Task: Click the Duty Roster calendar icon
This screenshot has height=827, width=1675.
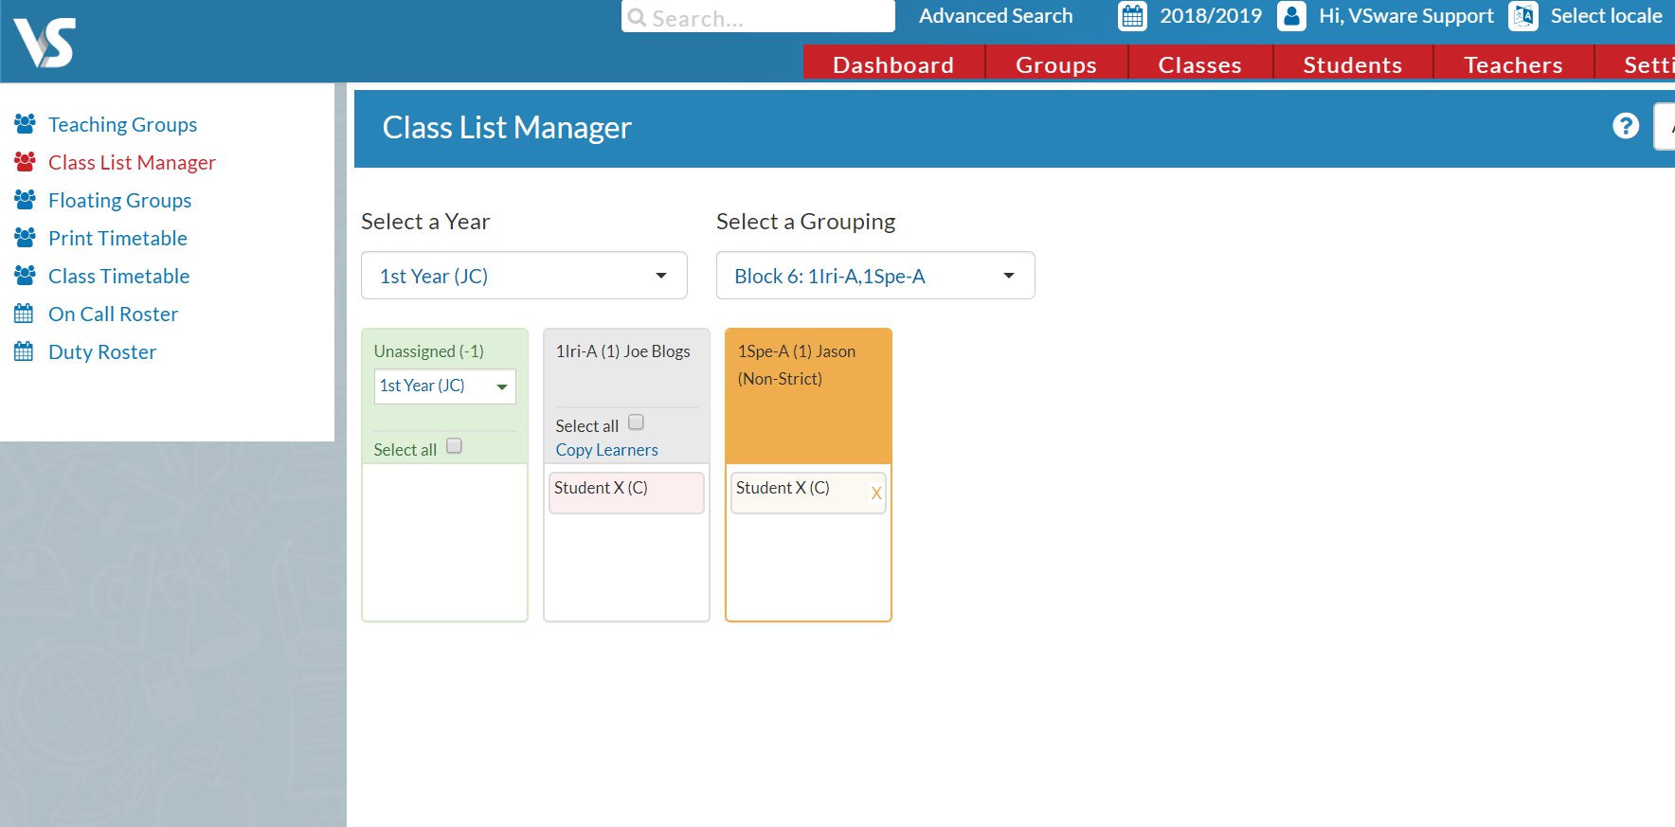Action: point(24,351)
